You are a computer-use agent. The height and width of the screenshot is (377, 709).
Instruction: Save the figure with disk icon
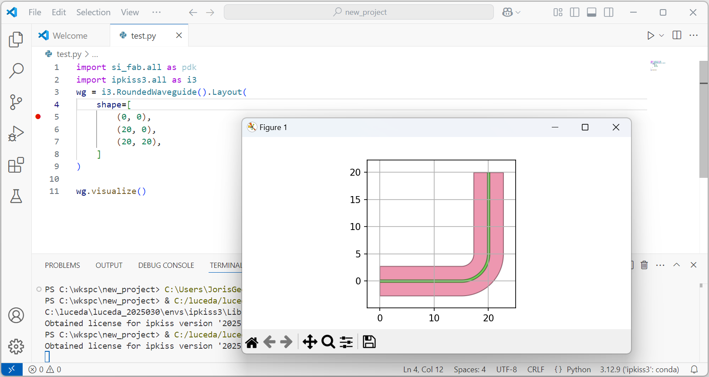click(369, 342)
